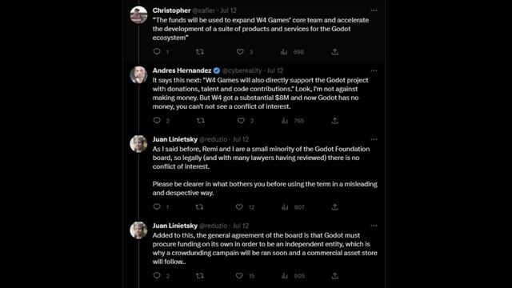512x288 pixels.
Task: Open more menu on Juan's first tweet
Action: tap(374, 139)
